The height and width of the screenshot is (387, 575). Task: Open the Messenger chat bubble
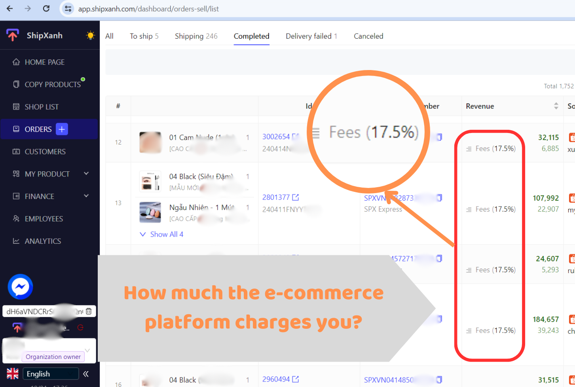pos(20,286)
